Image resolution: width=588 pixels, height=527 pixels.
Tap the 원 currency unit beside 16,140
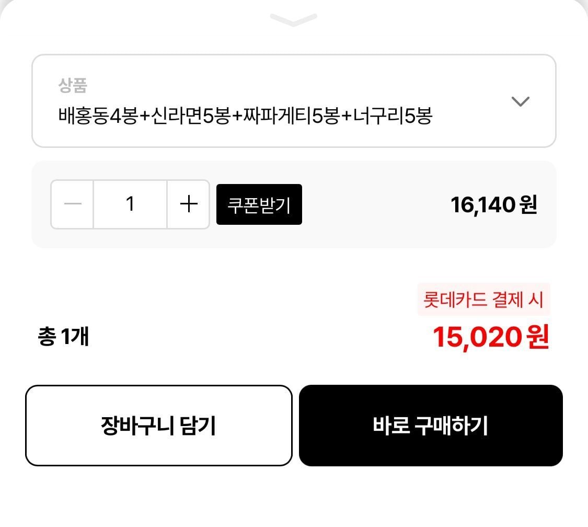(x=529, y=205)
